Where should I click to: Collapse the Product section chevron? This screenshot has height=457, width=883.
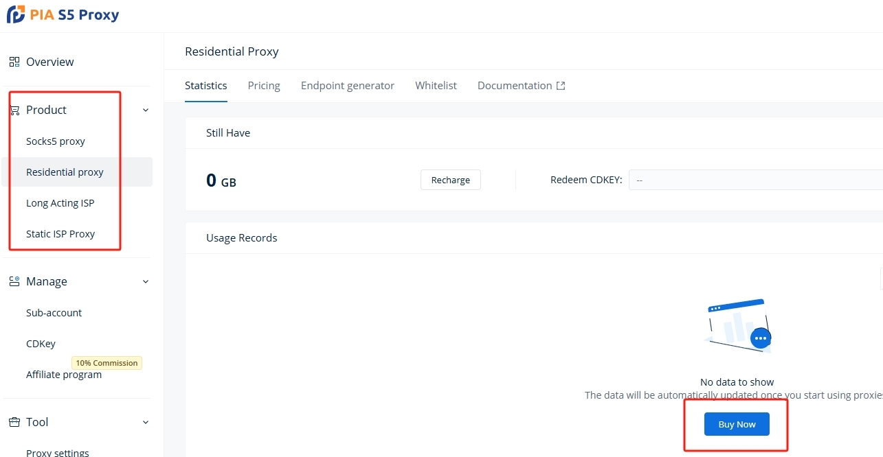[x=146, y=110]
